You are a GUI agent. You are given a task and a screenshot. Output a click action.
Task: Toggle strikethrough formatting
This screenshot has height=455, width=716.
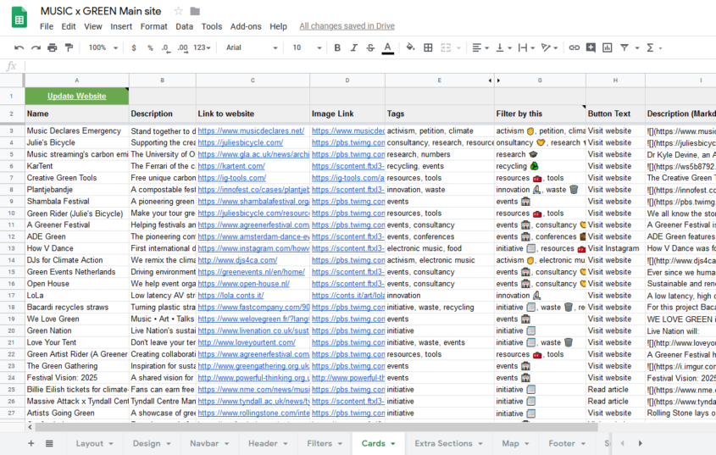[370, 47]
